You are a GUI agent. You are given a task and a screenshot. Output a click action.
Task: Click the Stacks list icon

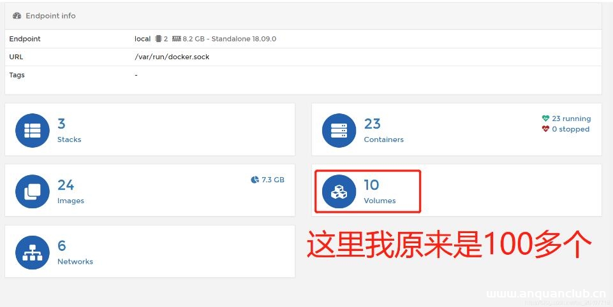pyautogui.click(x=33, y=131)
